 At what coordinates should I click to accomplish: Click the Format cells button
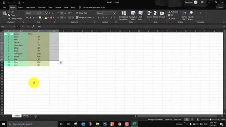tap(162, 16)
